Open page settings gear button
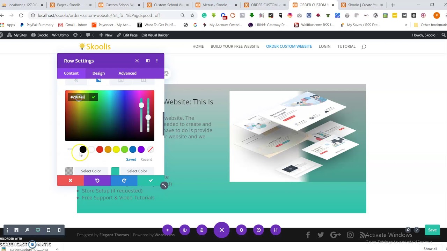447x251 pixels. 241,230
